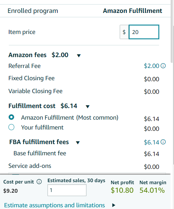Focus the Estimated sales 30 days field
The image size is (174, 209).
point(67,190)
